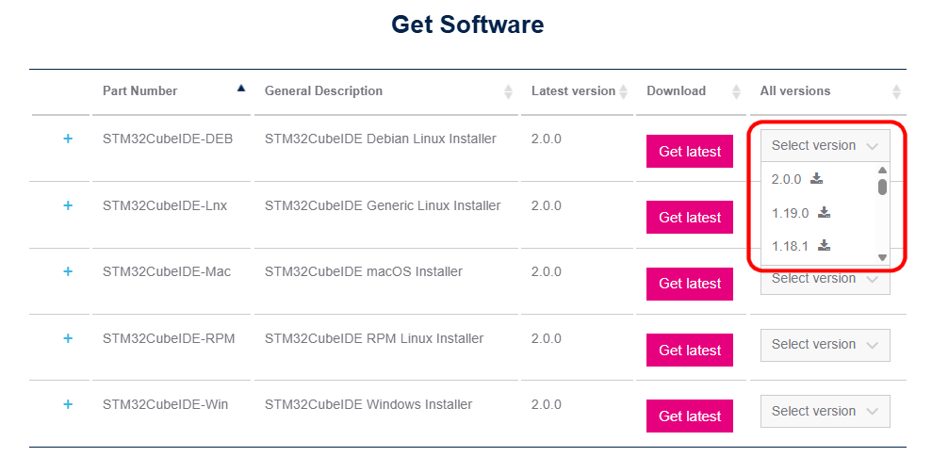The height and width of the screenshot is (457, 932).
Task: Click sort arrows on All versions column
Action: (x=896, y=91)
